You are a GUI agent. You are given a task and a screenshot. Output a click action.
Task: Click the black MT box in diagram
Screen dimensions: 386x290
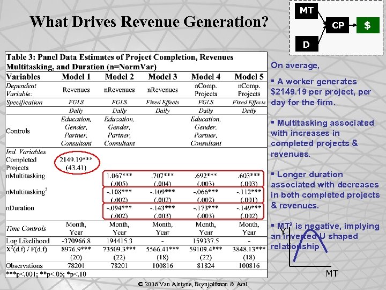306,11
